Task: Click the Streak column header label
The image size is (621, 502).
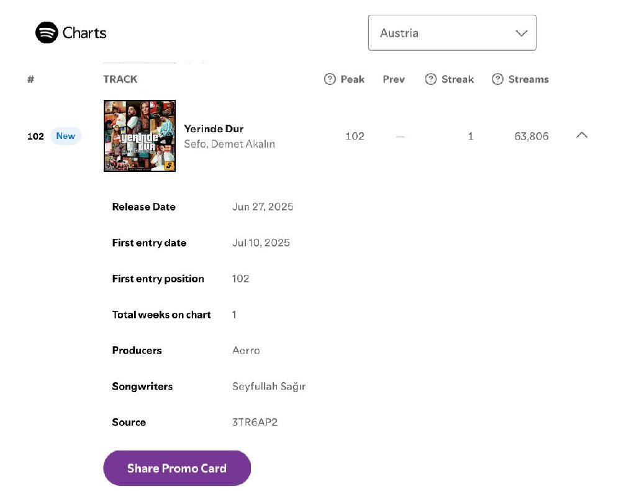Action: pyautogui.click(x=458, y=79)
